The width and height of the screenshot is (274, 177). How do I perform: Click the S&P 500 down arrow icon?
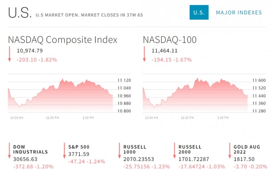64,151
